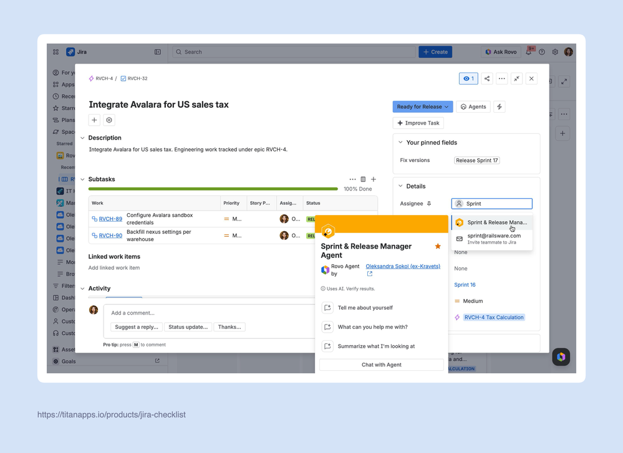The height and width of the screenshot is (453, 623).
Task: Click the subtasks 100% Done progress bar
Action: [x=213, y=189]
